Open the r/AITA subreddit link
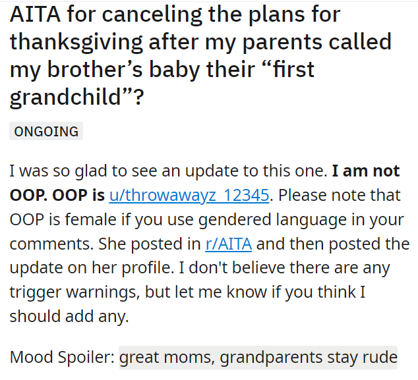The height and width of the screenshot is (380, 418). 229,244
